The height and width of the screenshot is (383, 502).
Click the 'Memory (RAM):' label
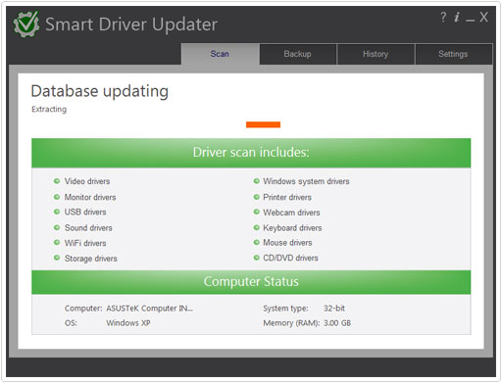[291, 323]
